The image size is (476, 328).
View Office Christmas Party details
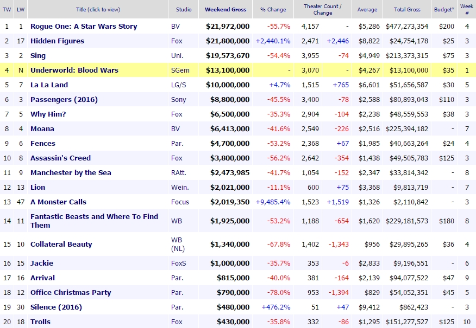point(71,293)
